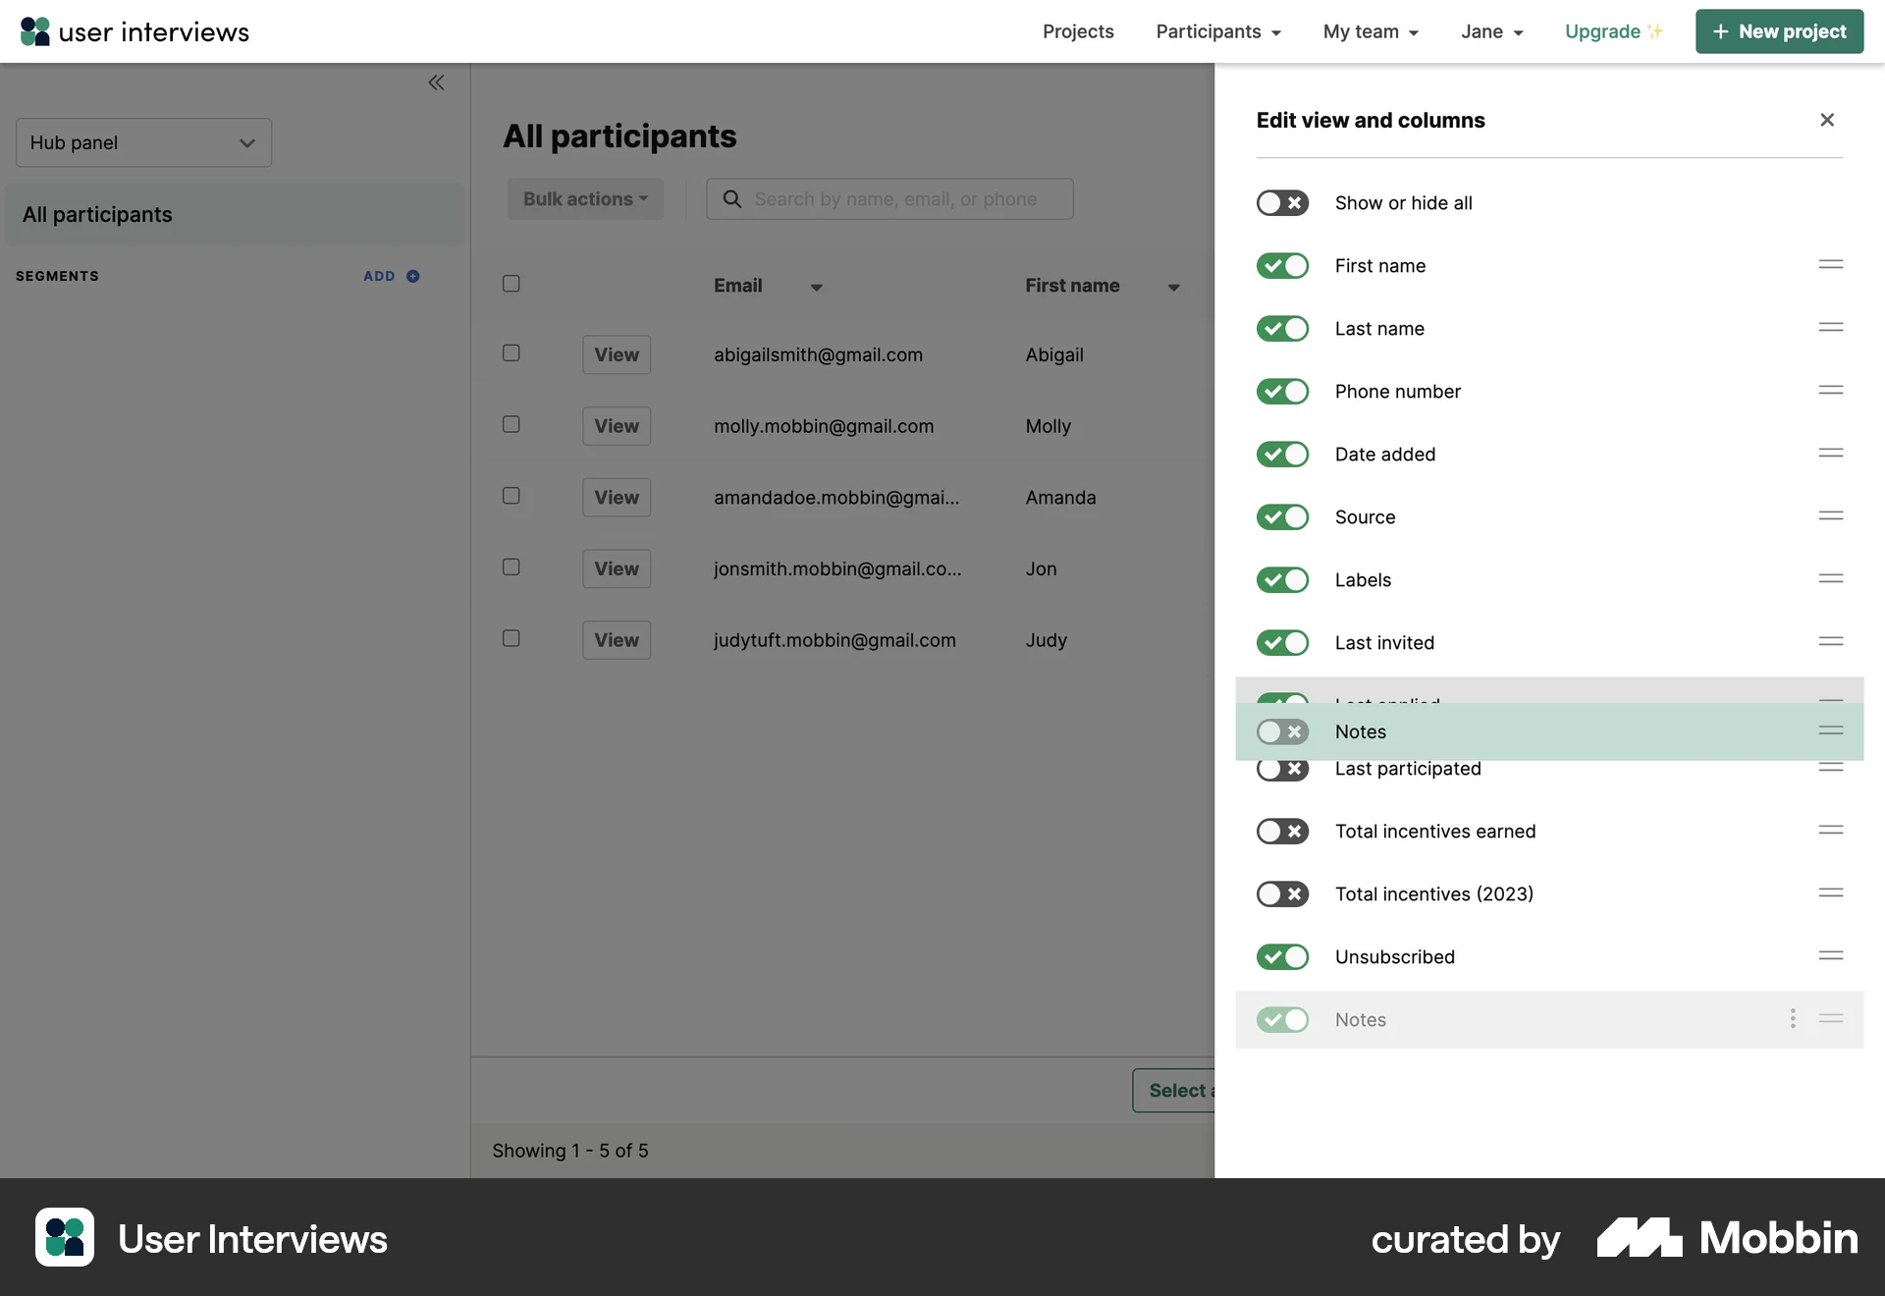The height and width of the screenshot is (1296, 1885).
Task: Open the Email column sort dropdown
Action: pos(816,287)
